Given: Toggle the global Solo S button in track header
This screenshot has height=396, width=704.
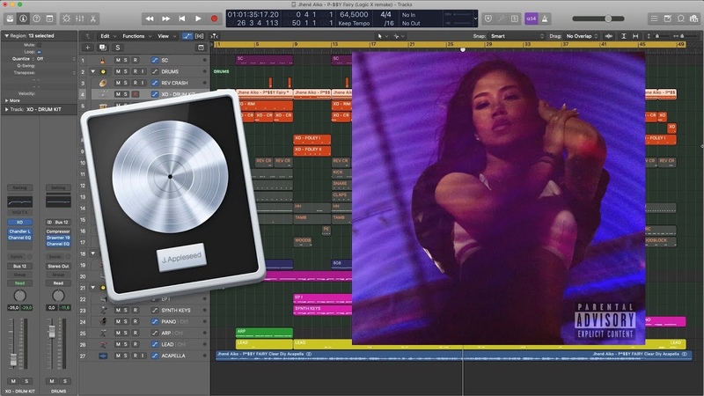Looking at the screenshot, I should [x=118, y=48].
